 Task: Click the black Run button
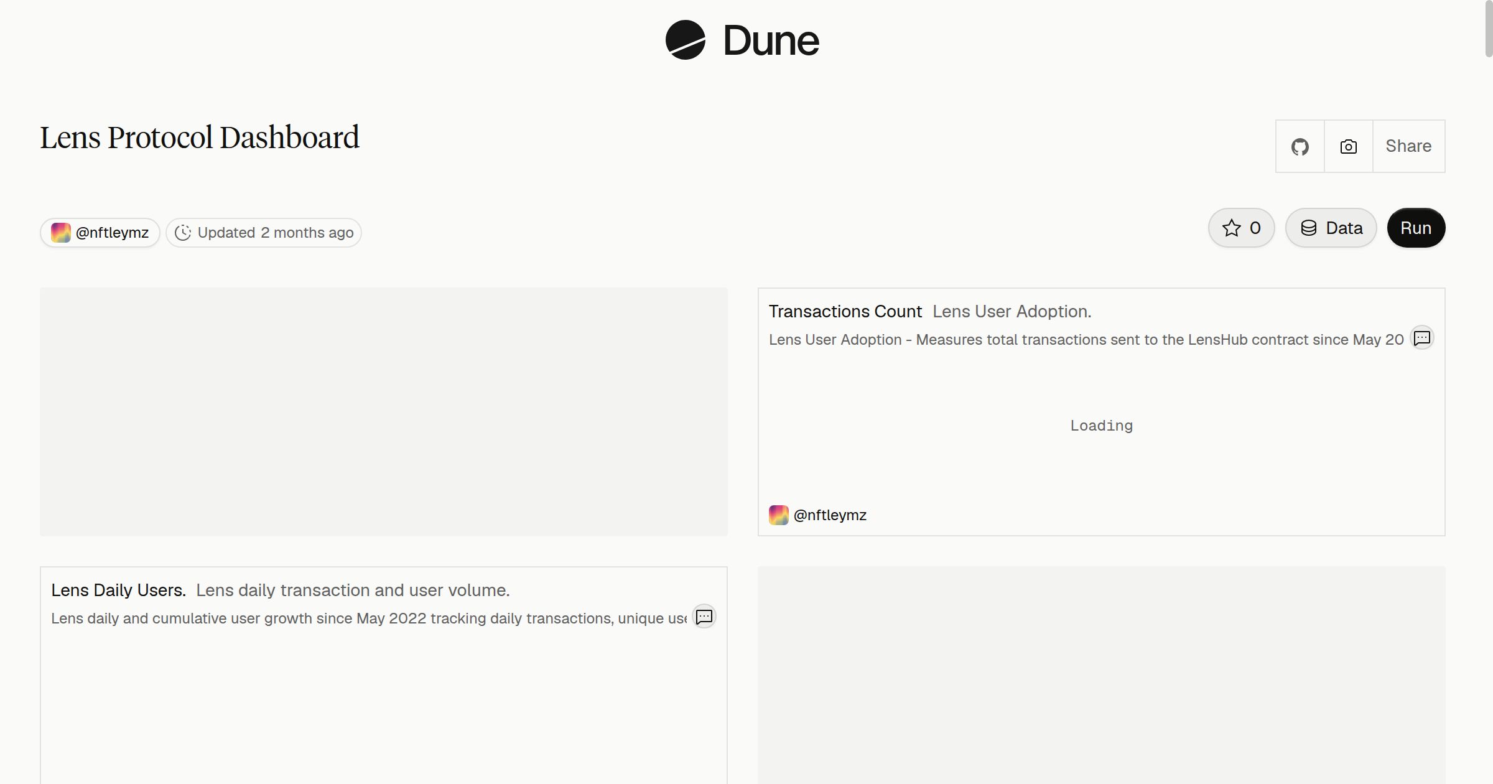[x=1416, y=228]
